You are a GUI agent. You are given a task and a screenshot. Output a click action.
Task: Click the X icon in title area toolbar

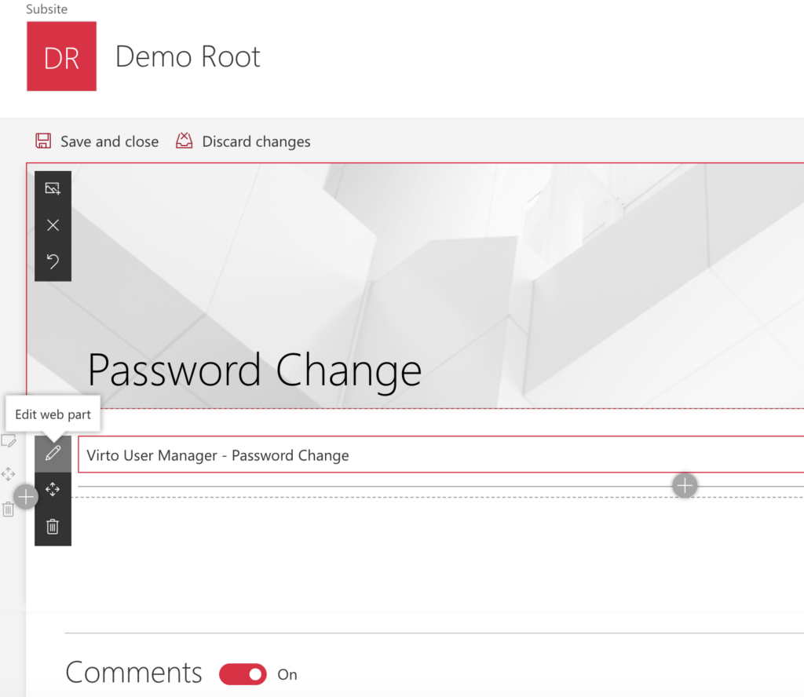53,225
